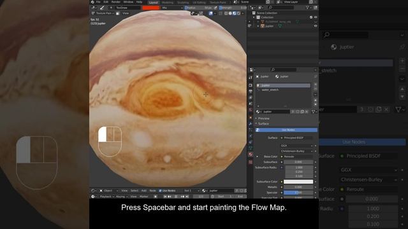The height and width of the screenshot is (229, 408).
Task: Add a material slot with the plus button
Action: (316, 85)
